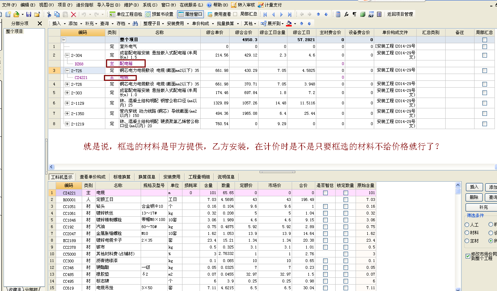This screenshot has height=291, width=497.
Task: Switch to 查看单价构成 tab
Action: tap(92, 177)
